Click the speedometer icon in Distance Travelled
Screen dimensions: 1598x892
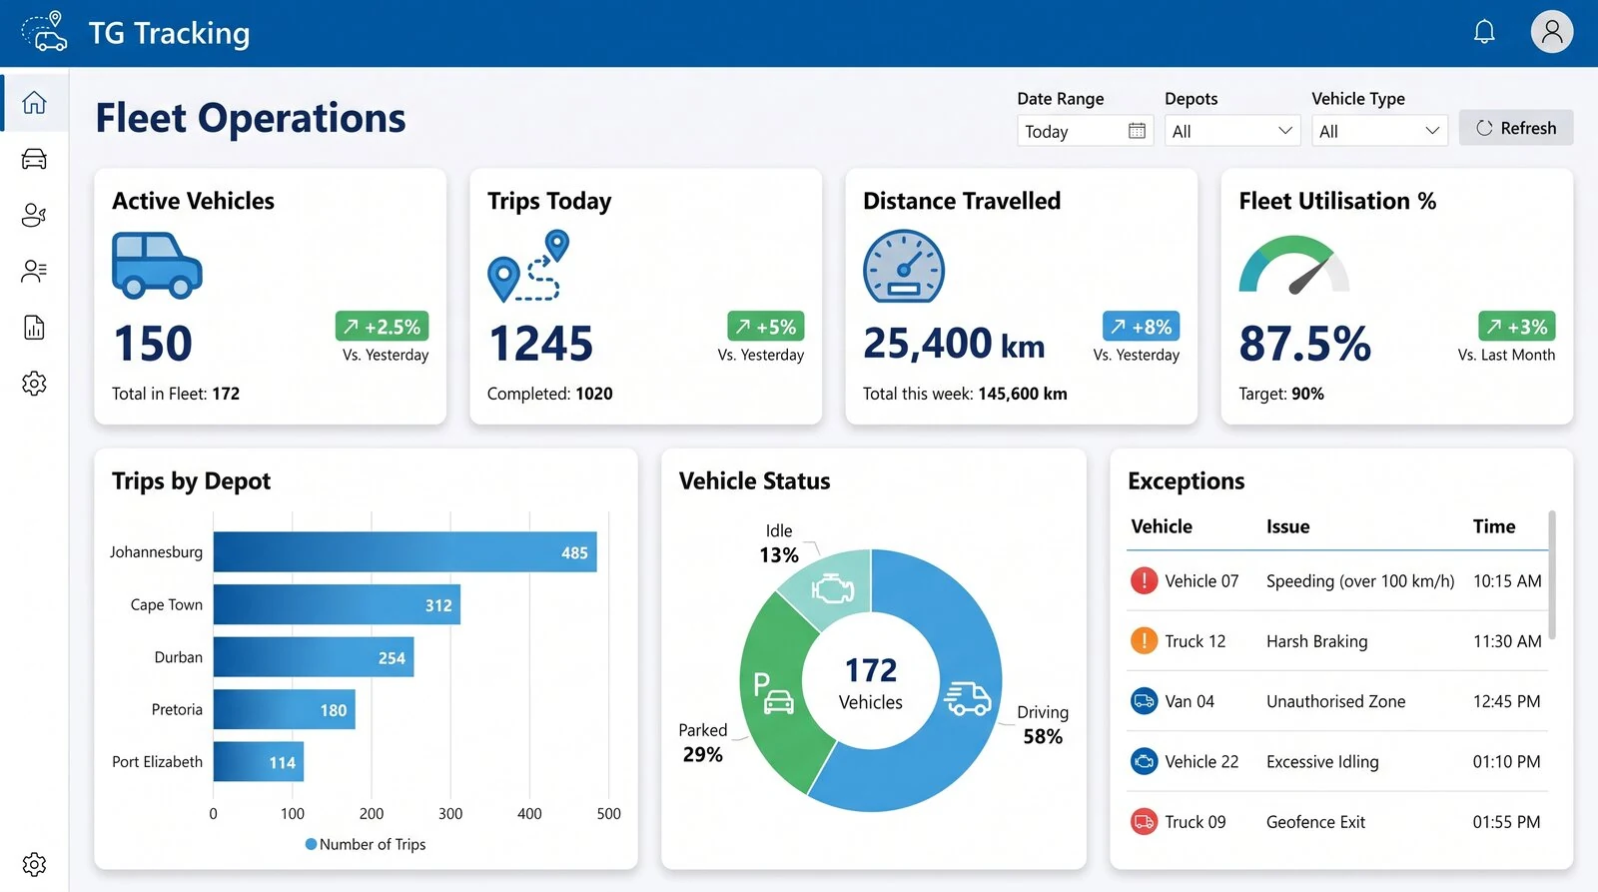coord(904,266)
